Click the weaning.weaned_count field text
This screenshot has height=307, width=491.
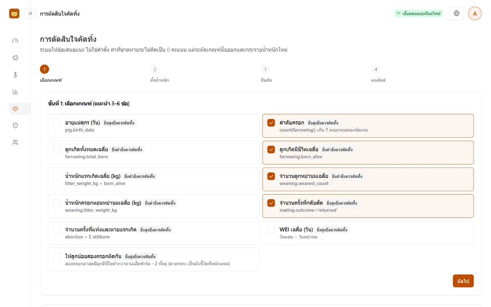pyautogui.click(x=304, y=184)
